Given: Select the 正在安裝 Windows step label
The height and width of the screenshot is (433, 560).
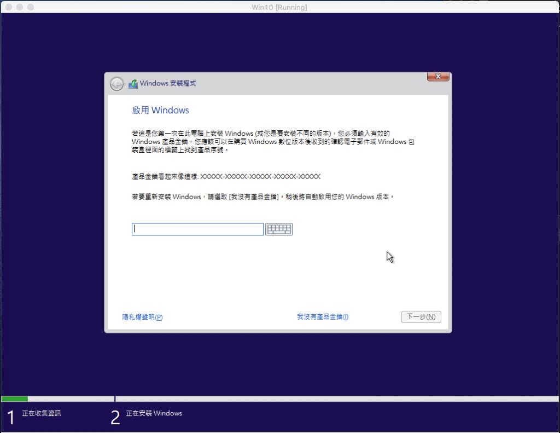Looking at the screenshot, I should tap(155, 413).
